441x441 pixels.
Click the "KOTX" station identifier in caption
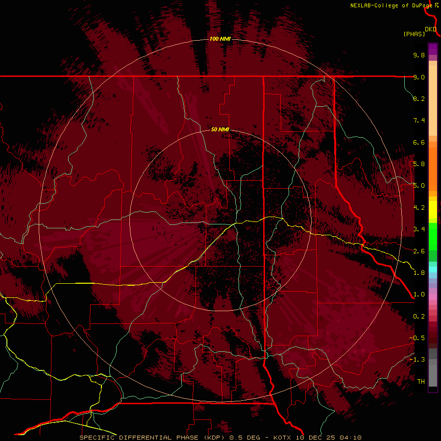tap(283, 438)
